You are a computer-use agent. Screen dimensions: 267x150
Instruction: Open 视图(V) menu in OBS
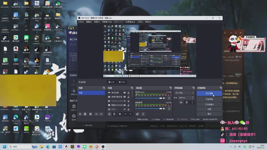(97, 22)
